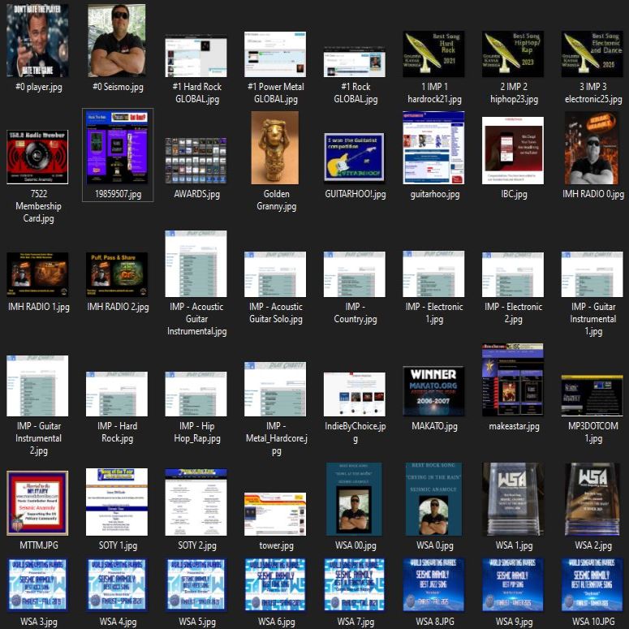629x629 pixels.
Task: Select the IMP - Hip Hop_Rap.jpg thumbnail
Action: [x=196, y=394]
